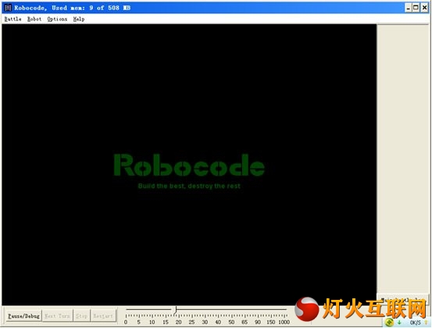
Task: Click the speed slider thumb
Action: 176,310
